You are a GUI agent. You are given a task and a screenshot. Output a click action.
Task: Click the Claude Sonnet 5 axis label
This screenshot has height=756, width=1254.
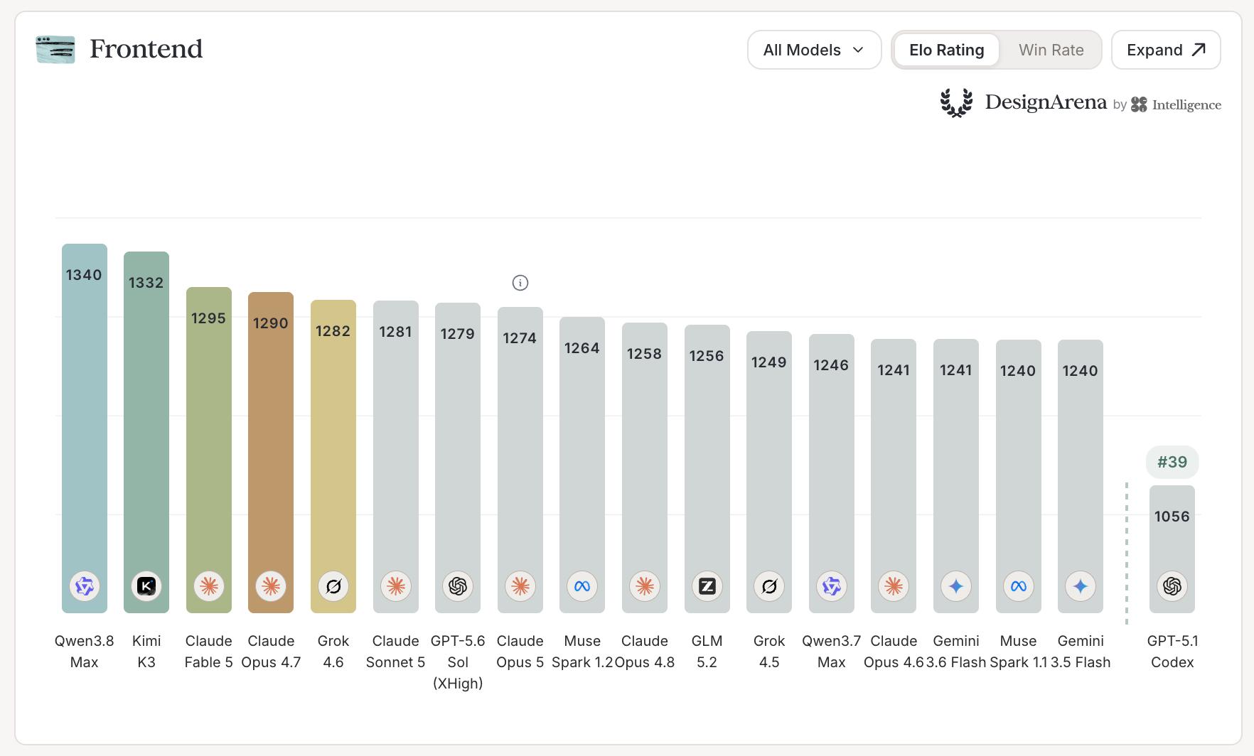coord(396,652)
